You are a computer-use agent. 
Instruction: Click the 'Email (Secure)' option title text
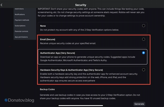pyautogui.click(x=48, y=39)
